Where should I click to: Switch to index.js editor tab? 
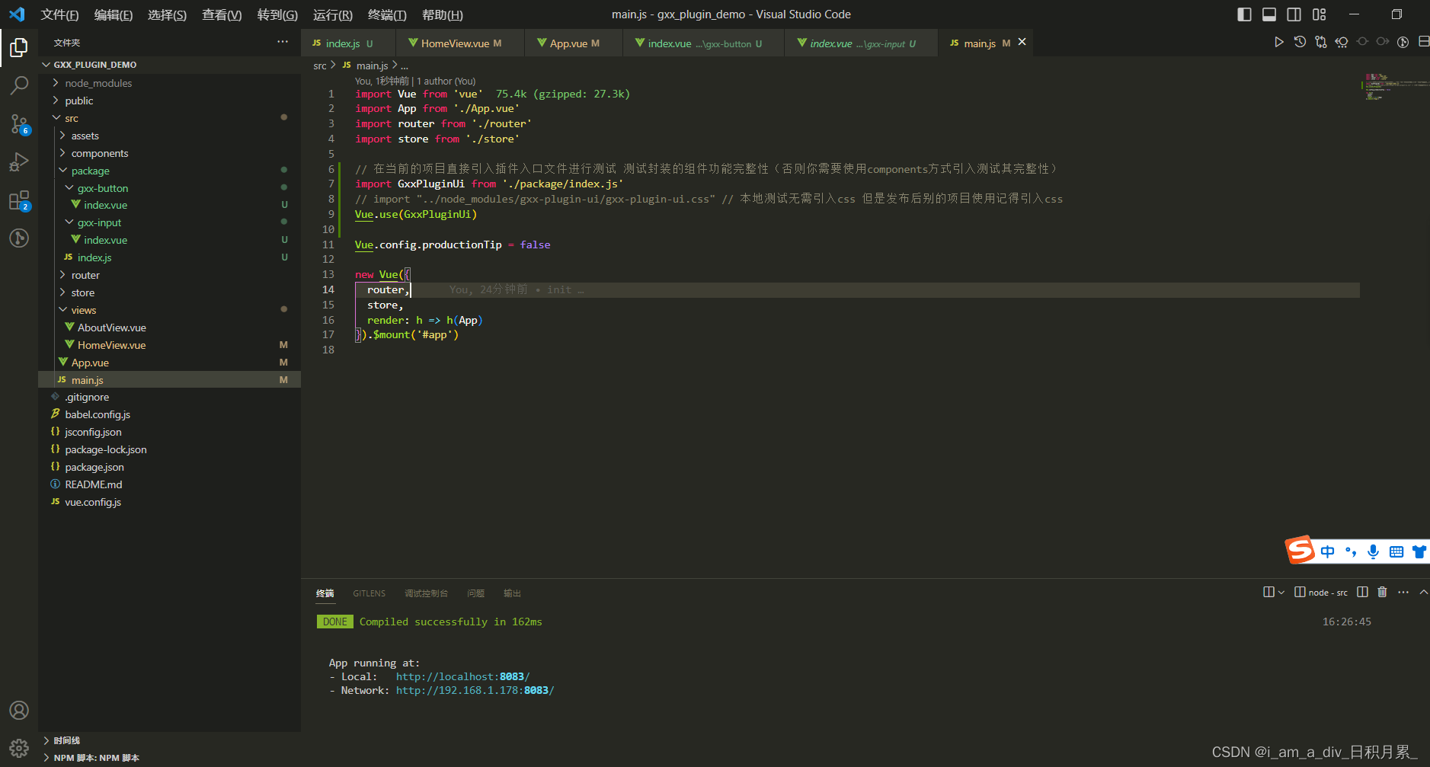point(348,43)
